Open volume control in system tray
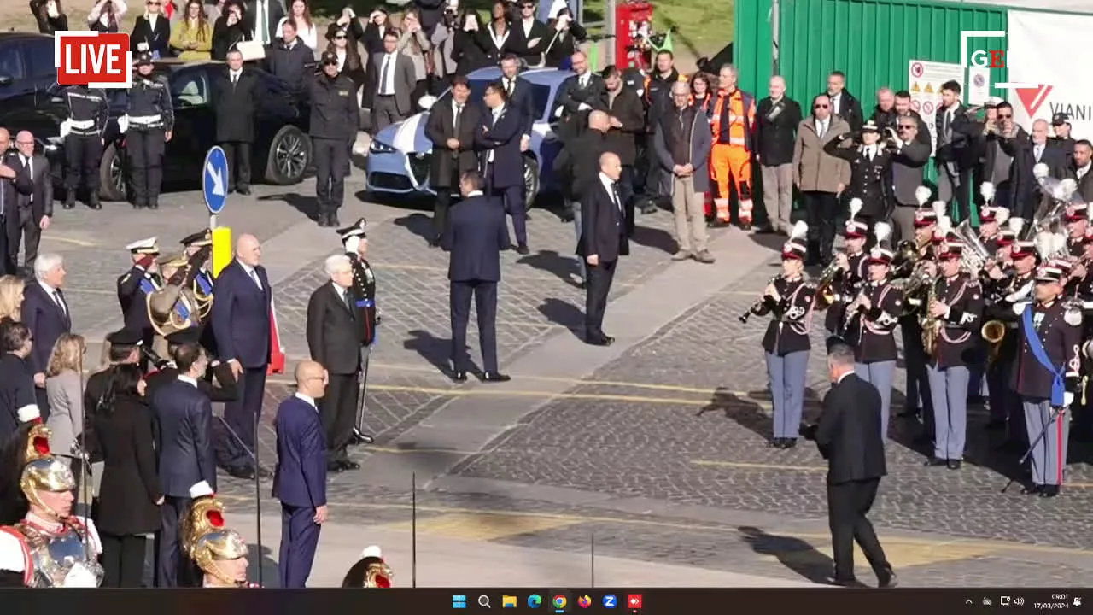Viewport: 1093px width, 615px height. click(x=1019, y=601)
